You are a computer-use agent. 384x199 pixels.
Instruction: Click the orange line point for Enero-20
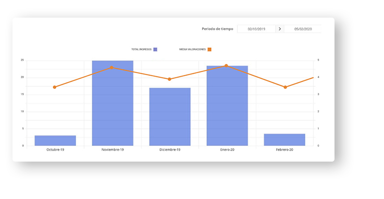pyautogui.click(x=226, y=65)
